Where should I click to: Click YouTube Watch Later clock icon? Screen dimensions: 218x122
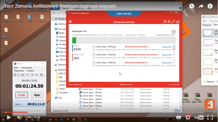click(192, 6)
